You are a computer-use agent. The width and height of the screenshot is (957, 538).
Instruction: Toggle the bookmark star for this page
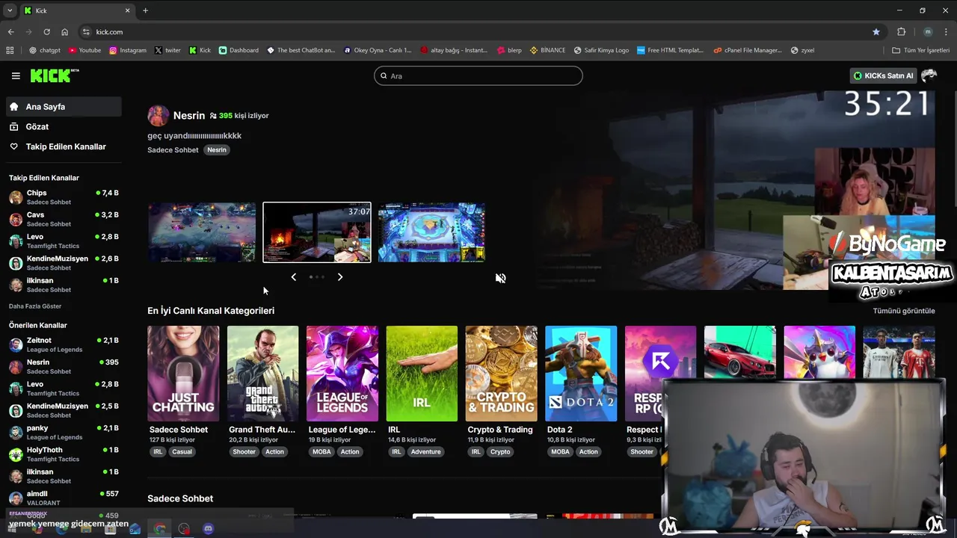pos(876,32)
